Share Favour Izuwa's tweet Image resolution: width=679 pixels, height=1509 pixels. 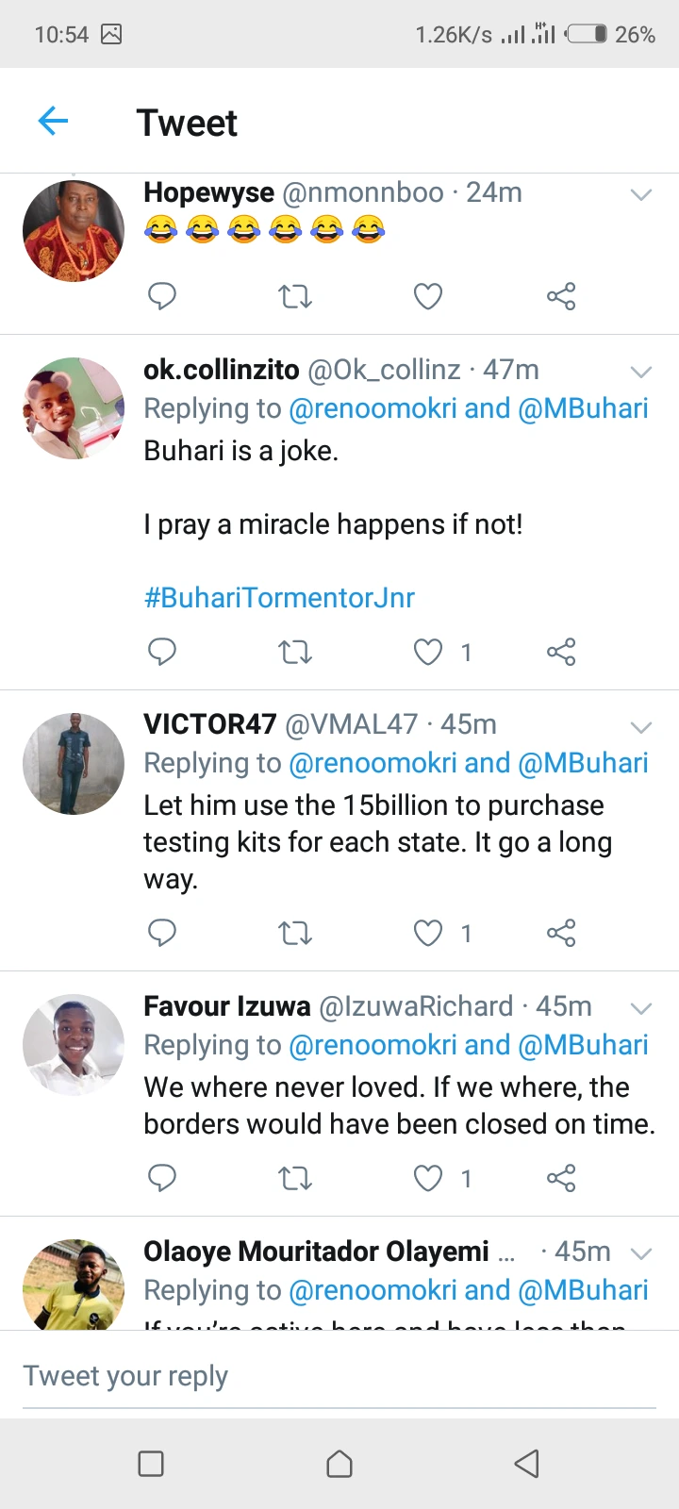pyautogui.click(x=561, y=1178)
